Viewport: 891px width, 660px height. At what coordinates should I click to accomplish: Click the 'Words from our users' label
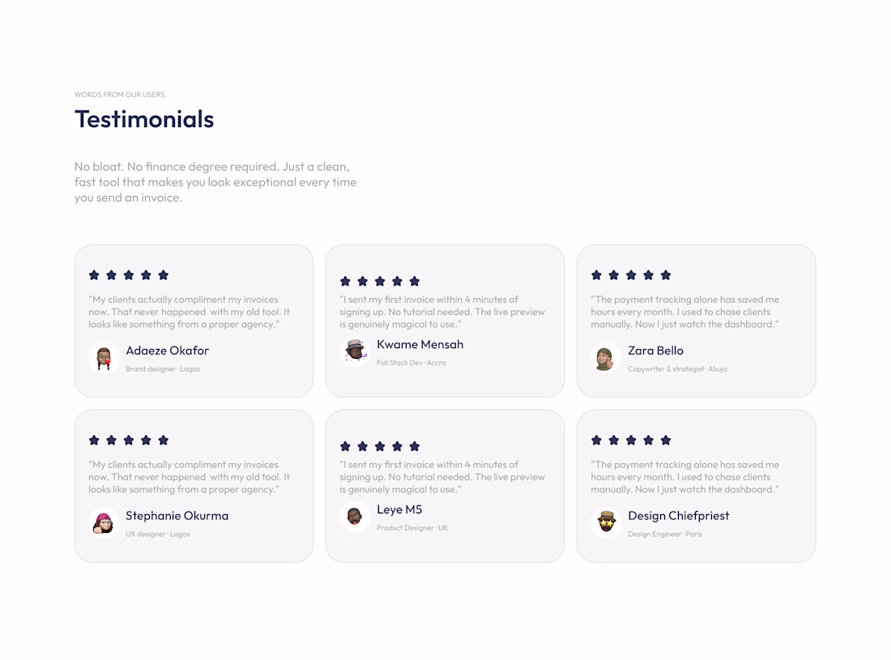click(x=120, y=95)
